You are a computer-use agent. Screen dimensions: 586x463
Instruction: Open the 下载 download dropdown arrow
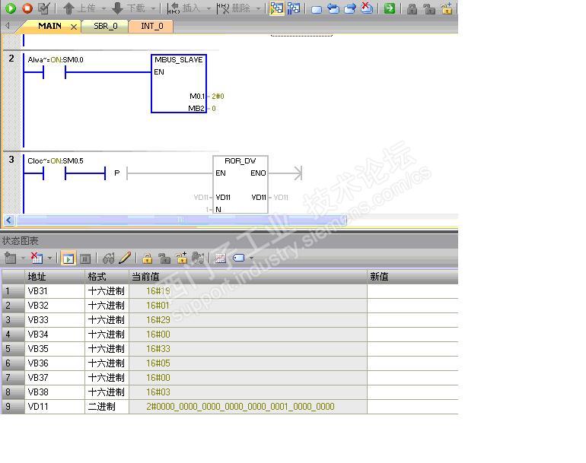153,8
